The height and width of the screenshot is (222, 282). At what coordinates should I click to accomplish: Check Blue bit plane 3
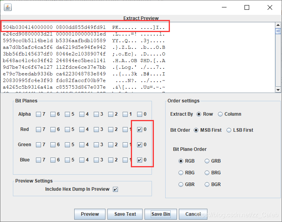[x=96, y=160]
